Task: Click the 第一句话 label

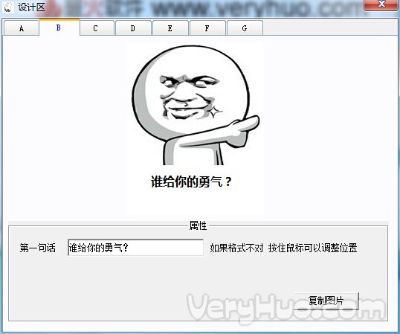Action: (x=38, y=248)
